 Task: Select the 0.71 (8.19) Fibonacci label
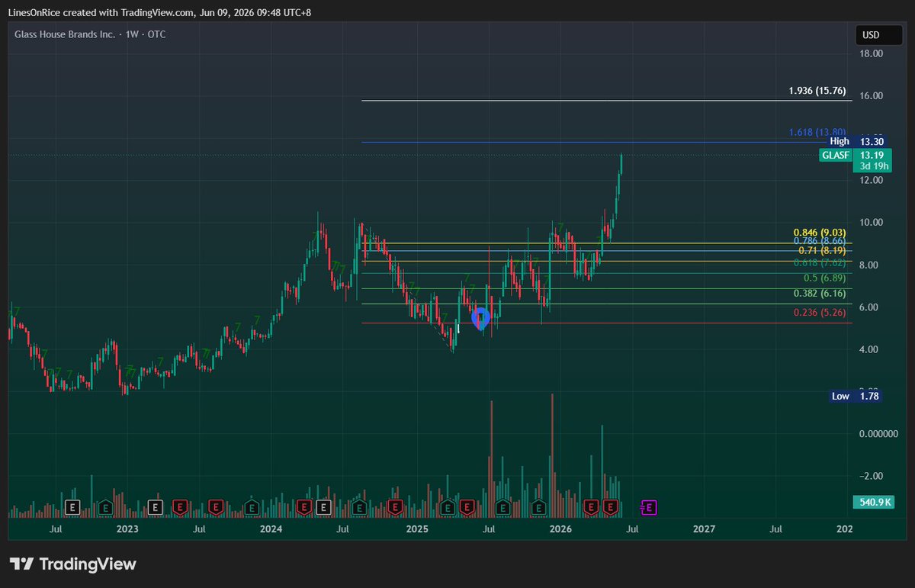point(822,251)
